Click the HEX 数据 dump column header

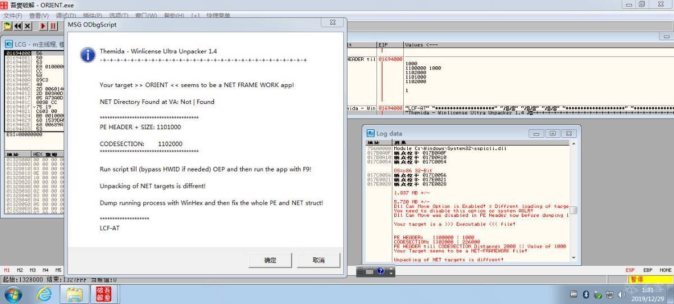(48, 154)
